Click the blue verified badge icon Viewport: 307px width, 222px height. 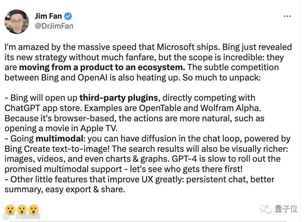(x=68, y=16)
